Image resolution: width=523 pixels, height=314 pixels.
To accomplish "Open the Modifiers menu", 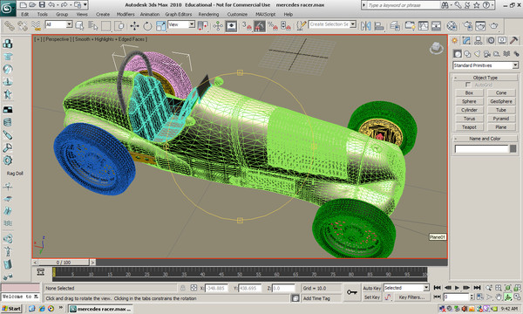I will [x=126, y=14].
